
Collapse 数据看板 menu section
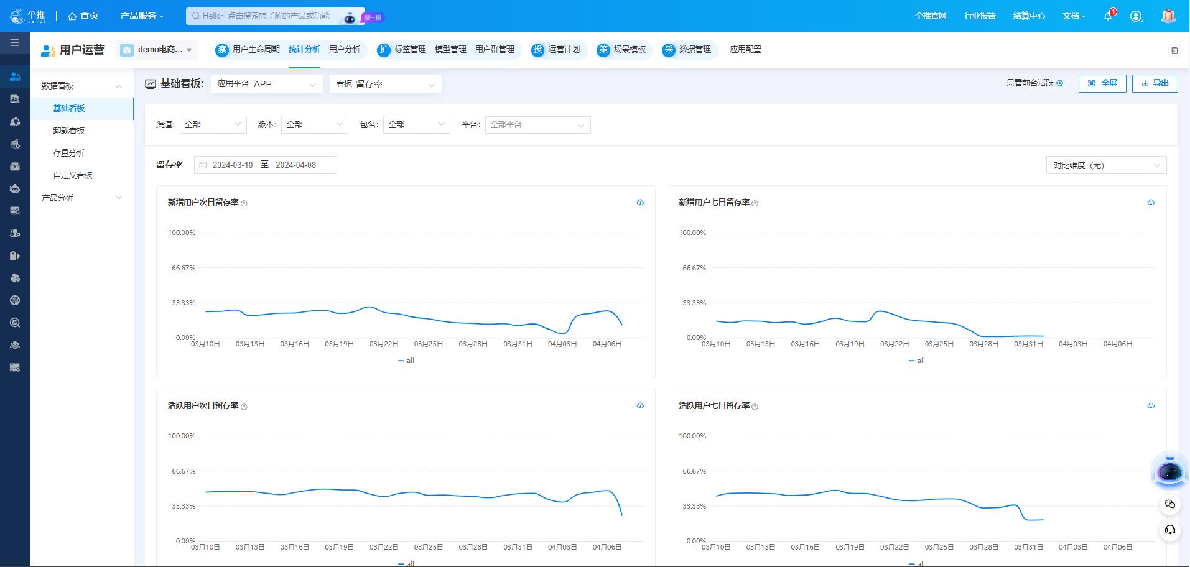tap(82, 86)
